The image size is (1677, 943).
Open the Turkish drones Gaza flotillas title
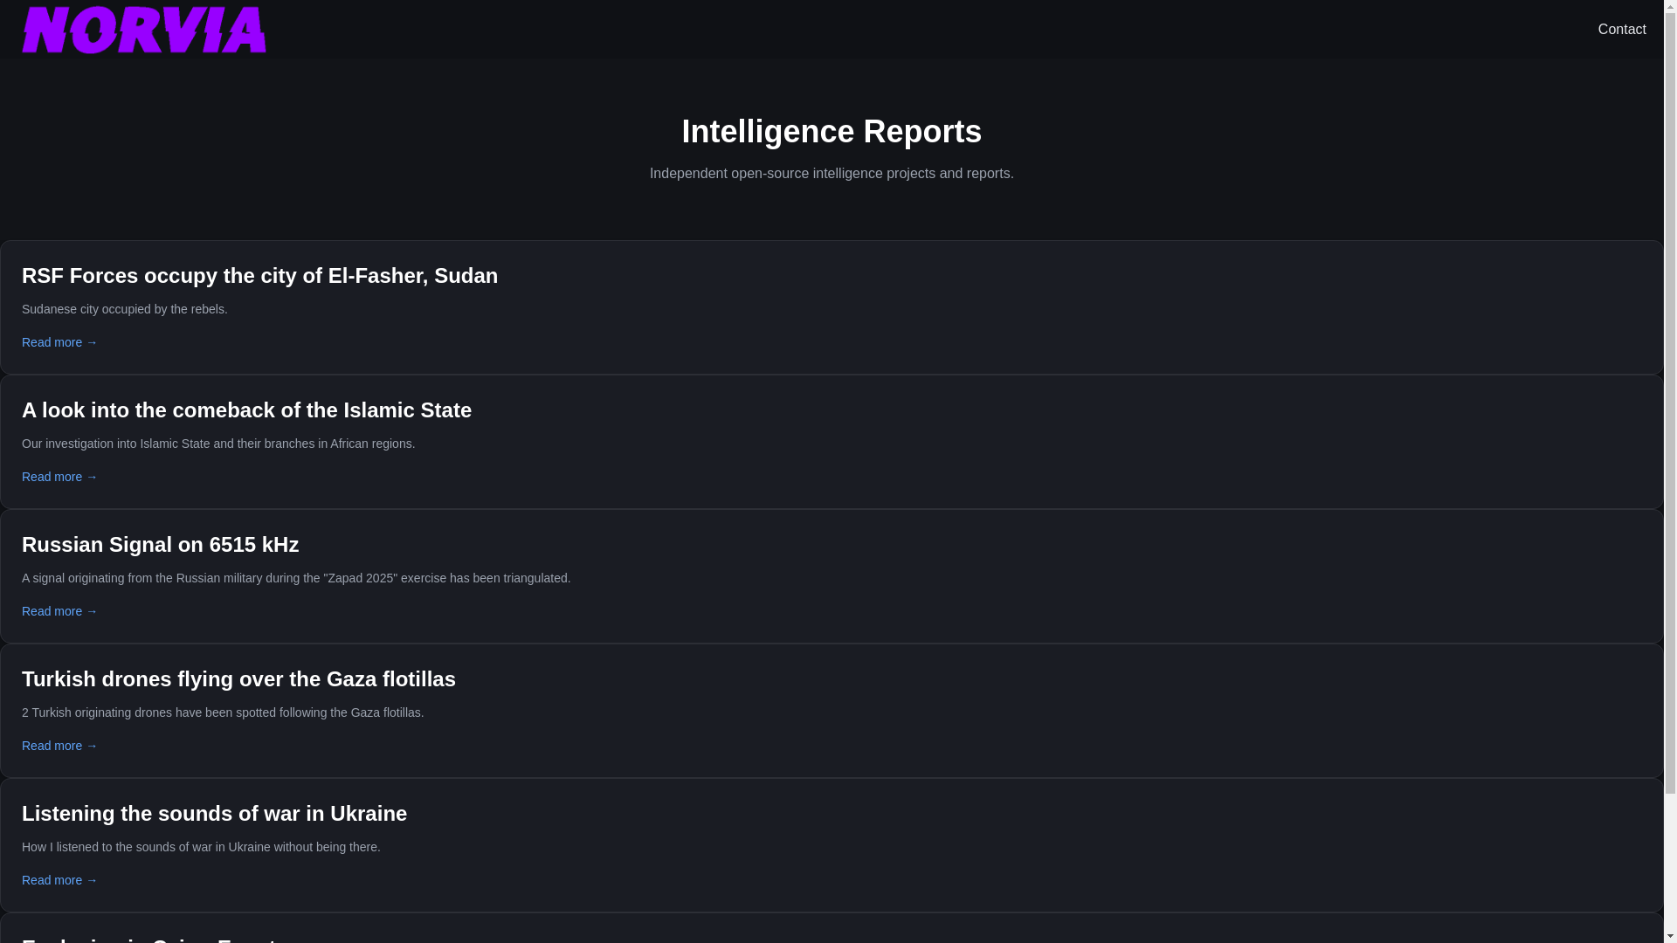click(238, 679)
